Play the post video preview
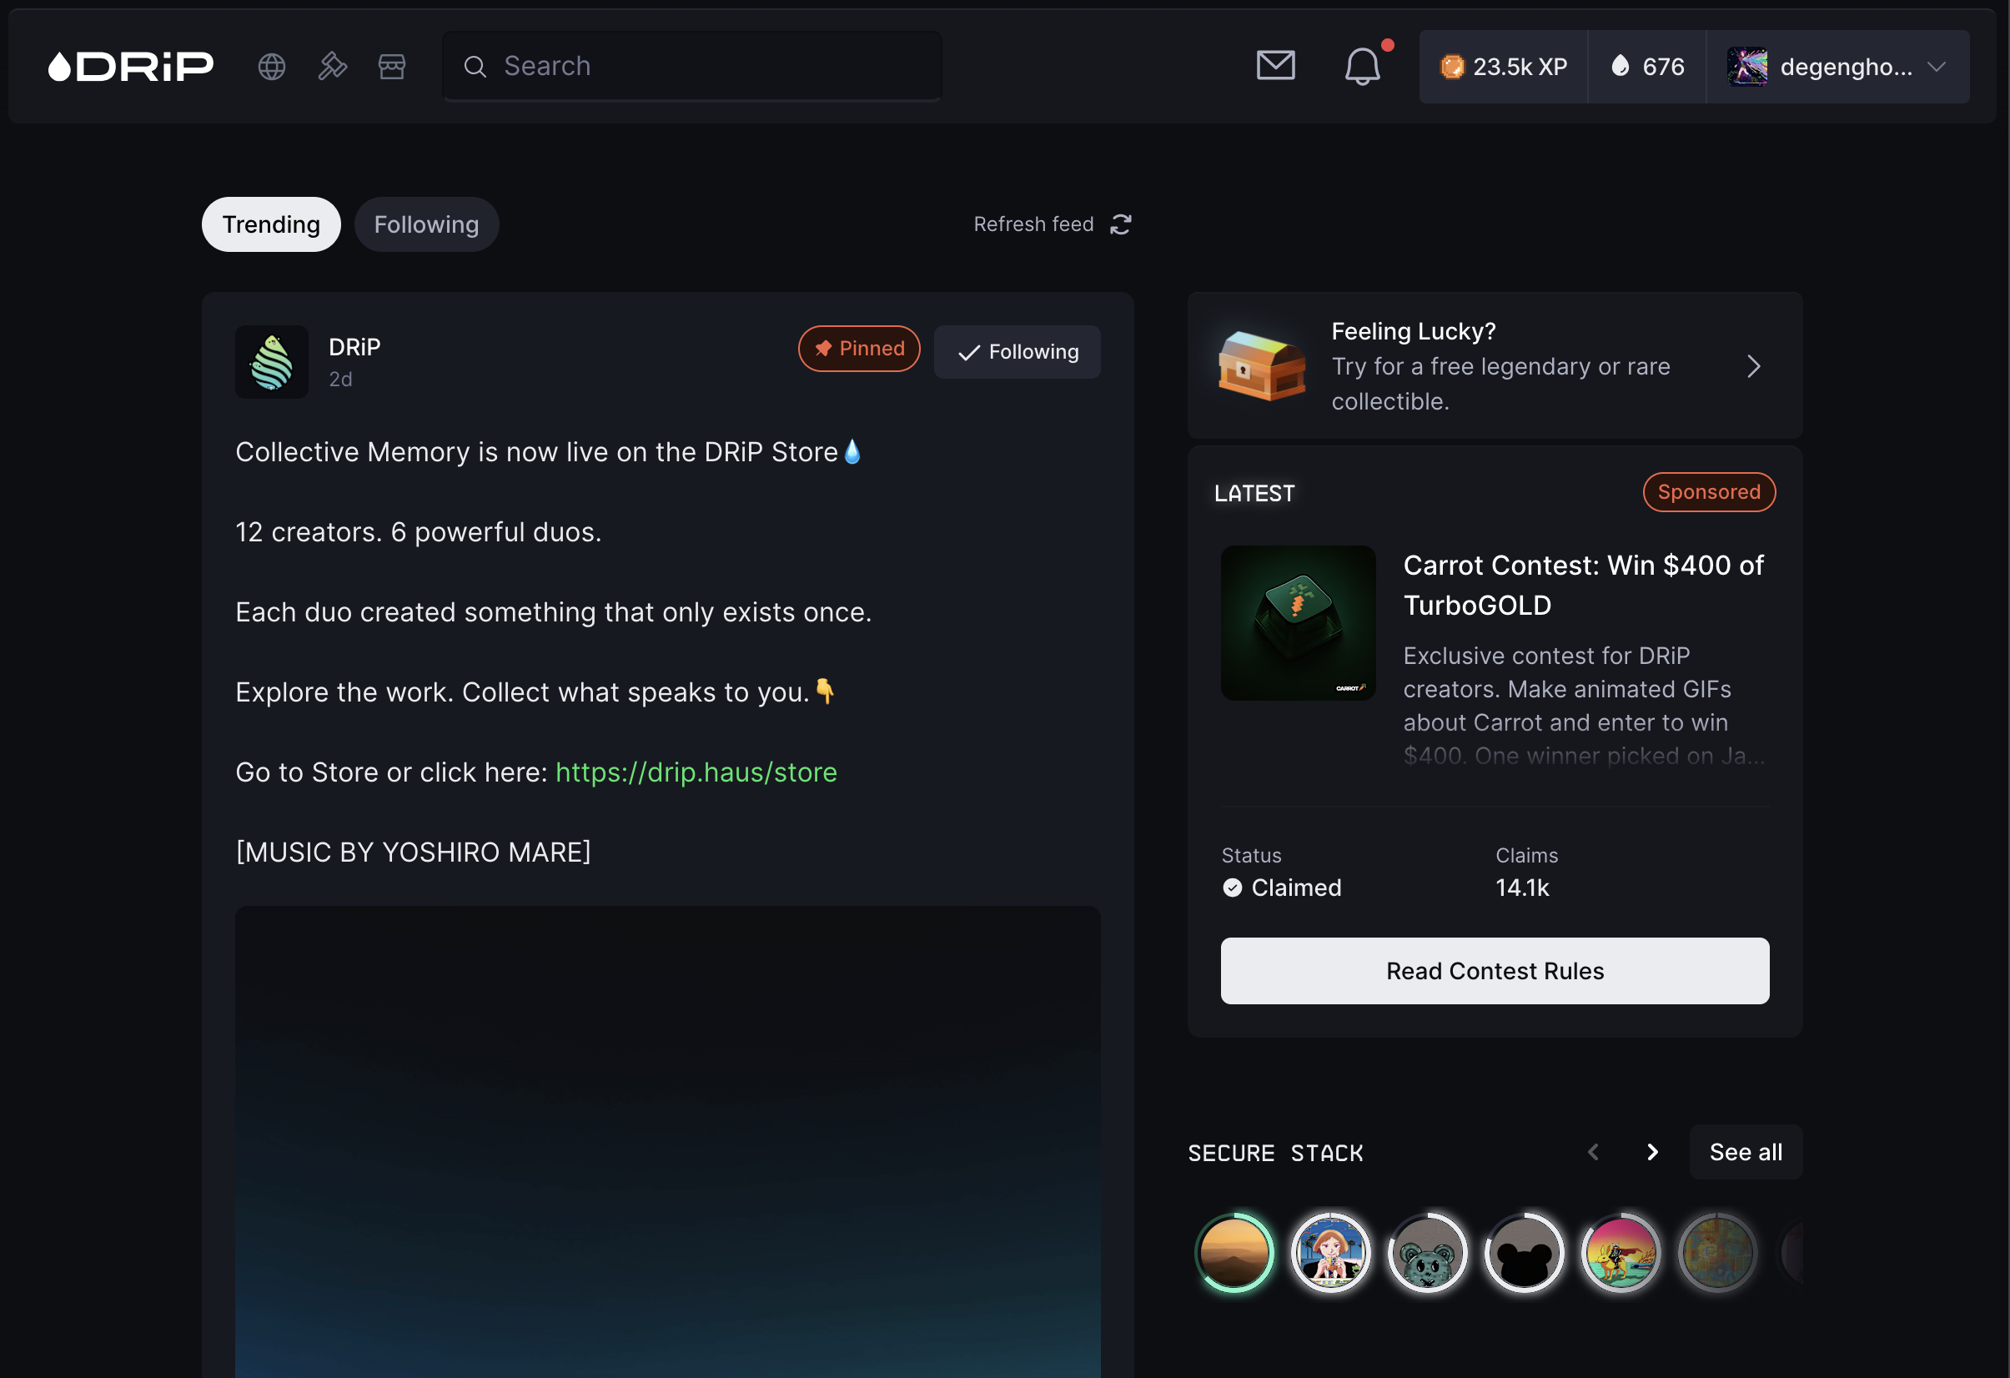This screenshot has height=1378, width=2010. pos(668,1142)
